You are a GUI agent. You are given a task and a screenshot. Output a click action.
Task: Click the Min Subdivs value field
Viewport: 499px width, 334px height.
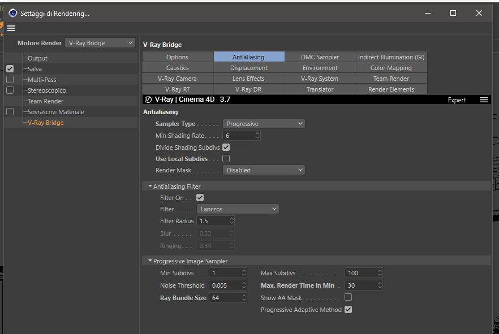[225, 273]
